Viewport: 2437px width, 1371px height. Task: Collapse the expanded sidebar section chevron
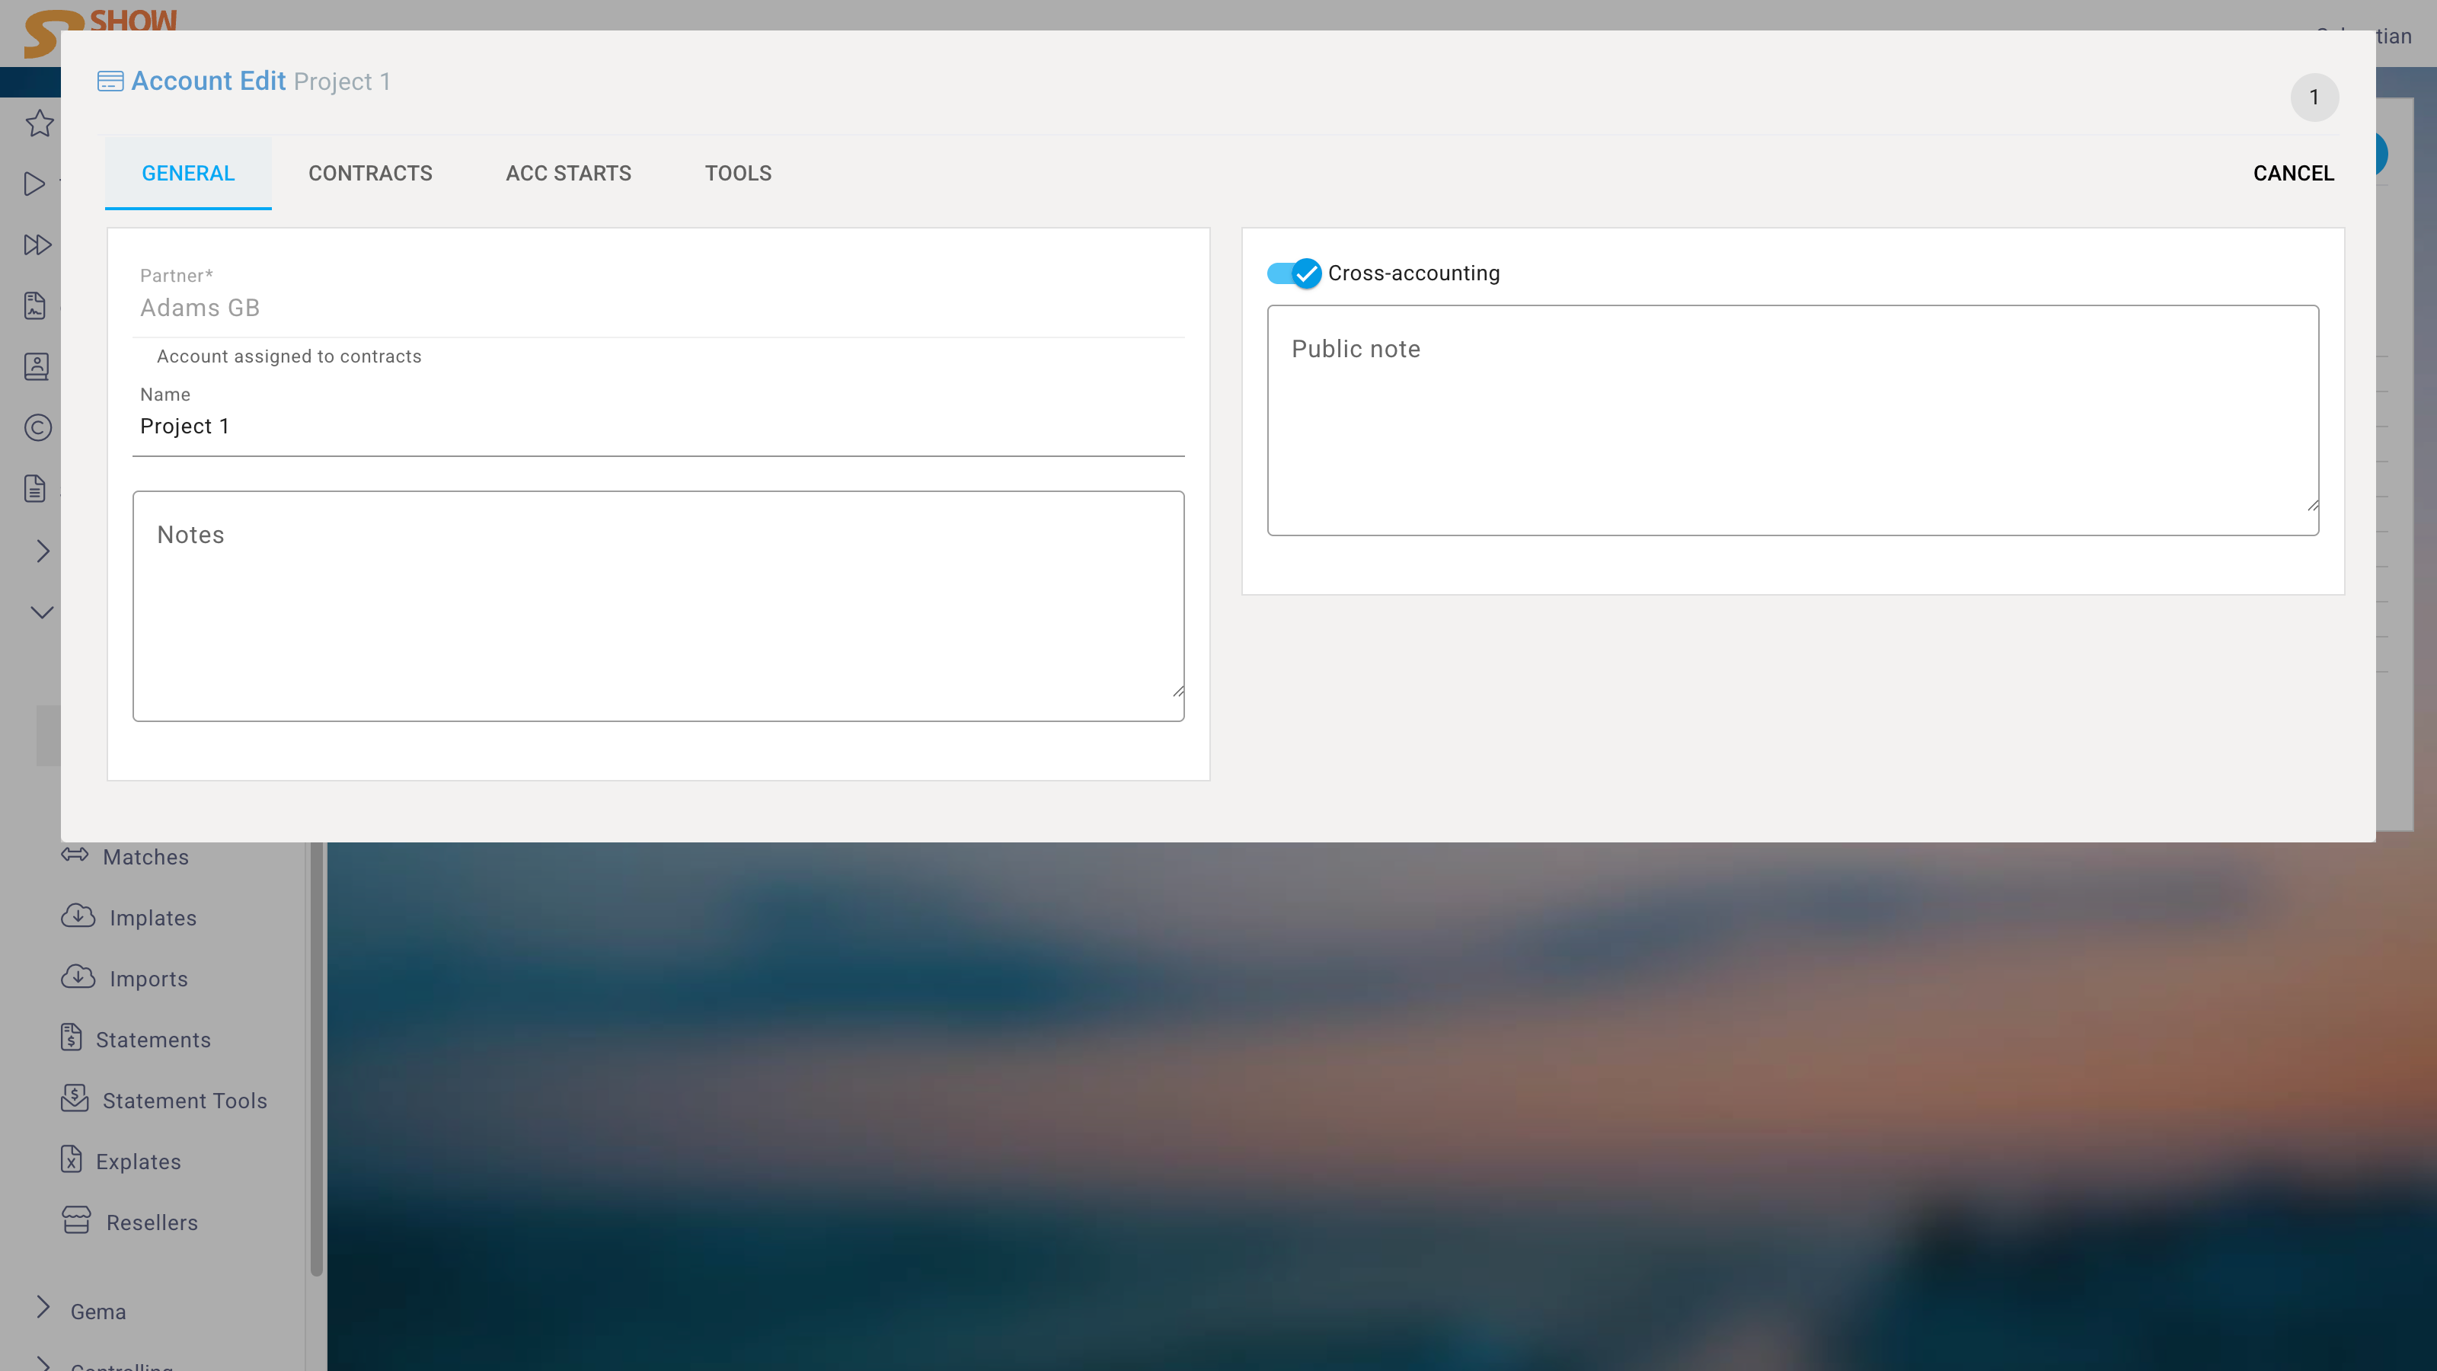point(42,612)
